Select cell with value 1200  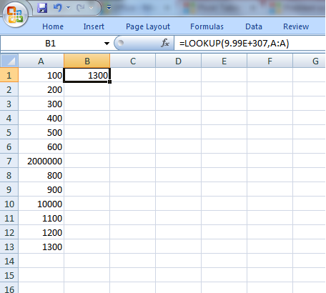(x=41, y=232)
